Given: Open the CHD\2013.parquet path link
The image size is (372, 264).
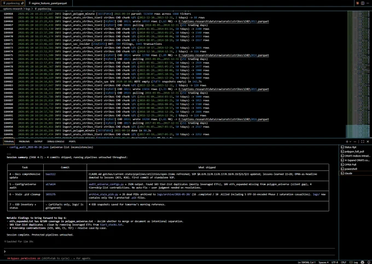Looking at the screenshot, I should [224, 21].
